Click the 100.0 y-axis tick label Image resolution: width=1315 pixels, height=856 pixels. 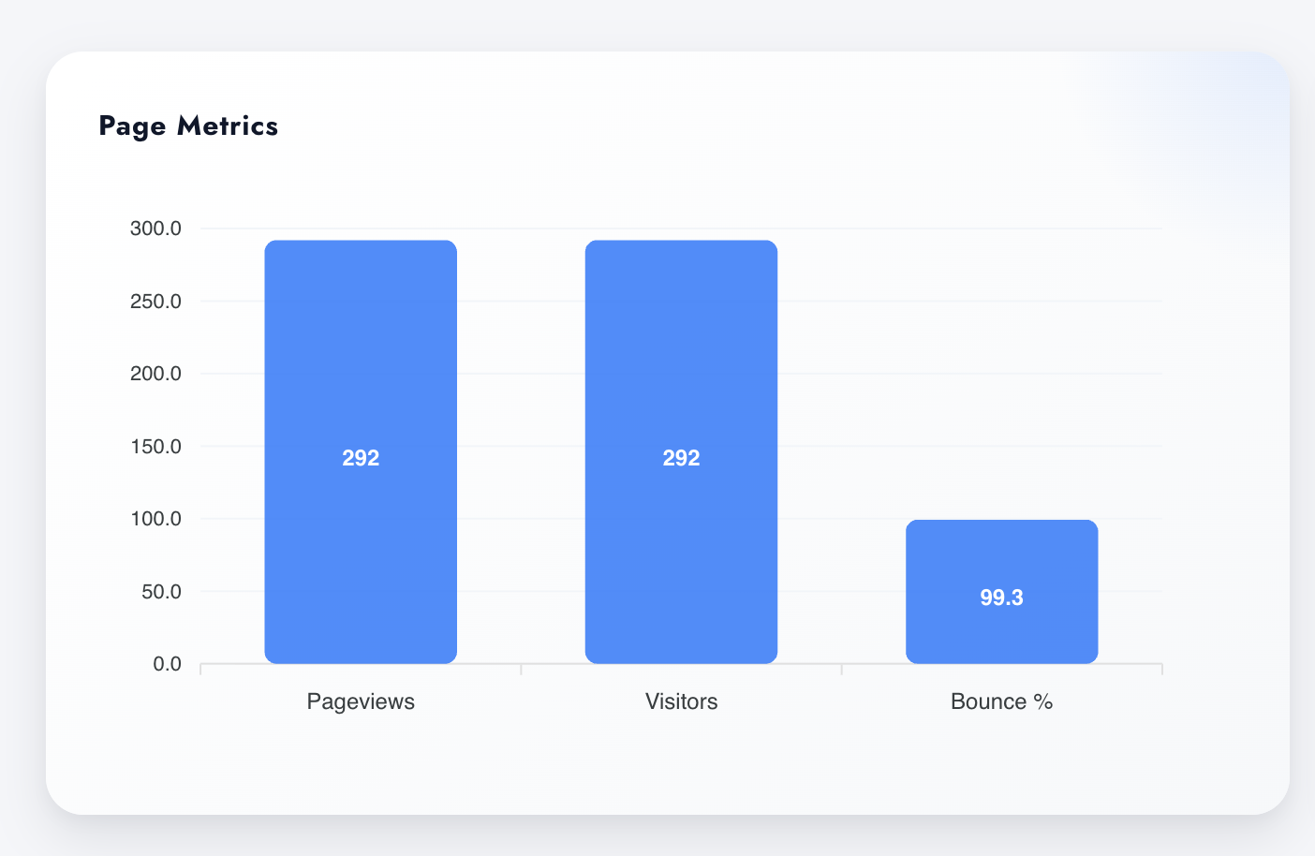click(x=155, y=519)
